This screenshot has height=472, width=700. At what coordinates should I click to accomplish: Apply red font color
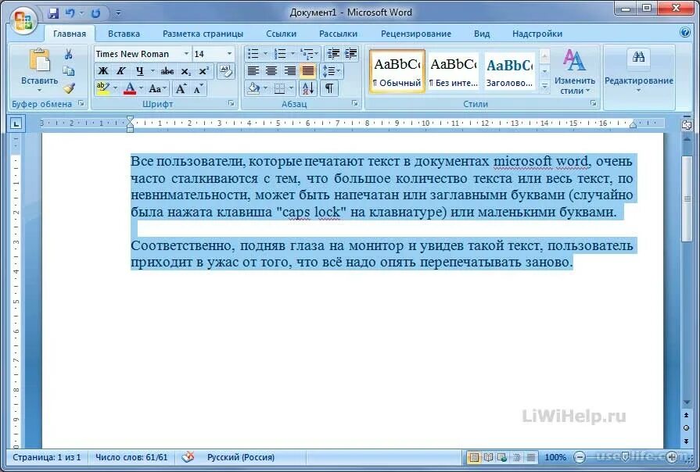click(130, 88)
